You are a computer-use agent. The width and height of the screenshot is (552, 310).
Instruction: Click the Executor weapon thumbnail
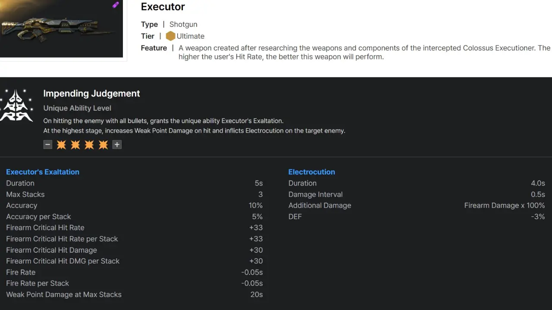pos(61,28)
